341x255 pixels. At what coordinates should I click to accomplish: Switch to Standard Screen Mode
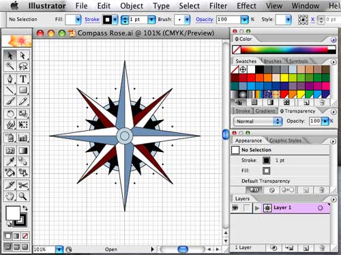click(8, 247)
